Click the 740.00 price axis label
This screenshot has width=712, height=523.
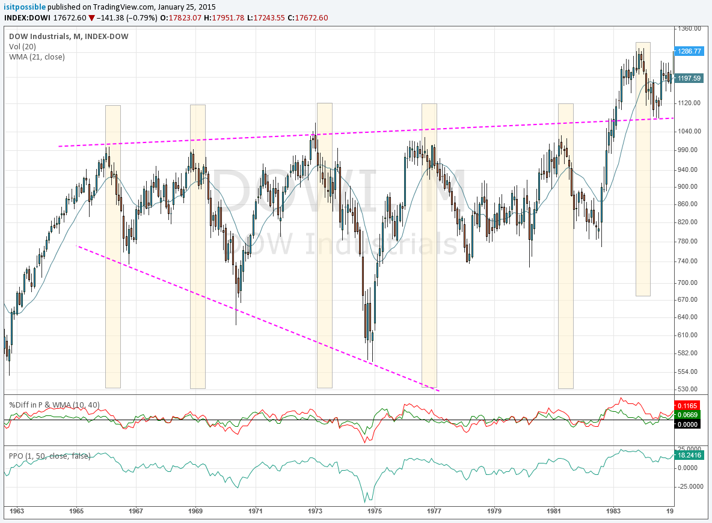pyautogui.click(x=687, y=261)
